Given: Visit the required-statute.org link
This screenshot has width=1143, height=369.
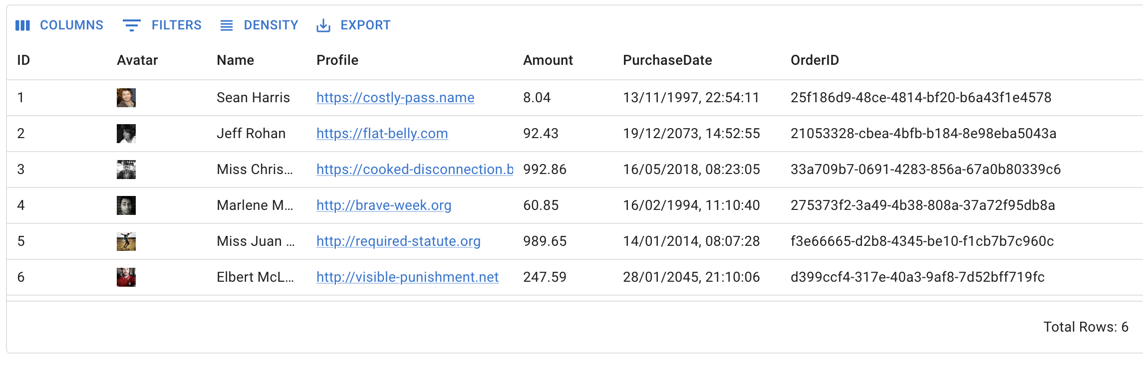Looking at the screenshot, I should coord(398,241).
